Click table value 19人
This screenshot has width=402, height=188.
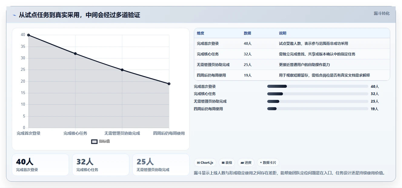tap(248, 75)
